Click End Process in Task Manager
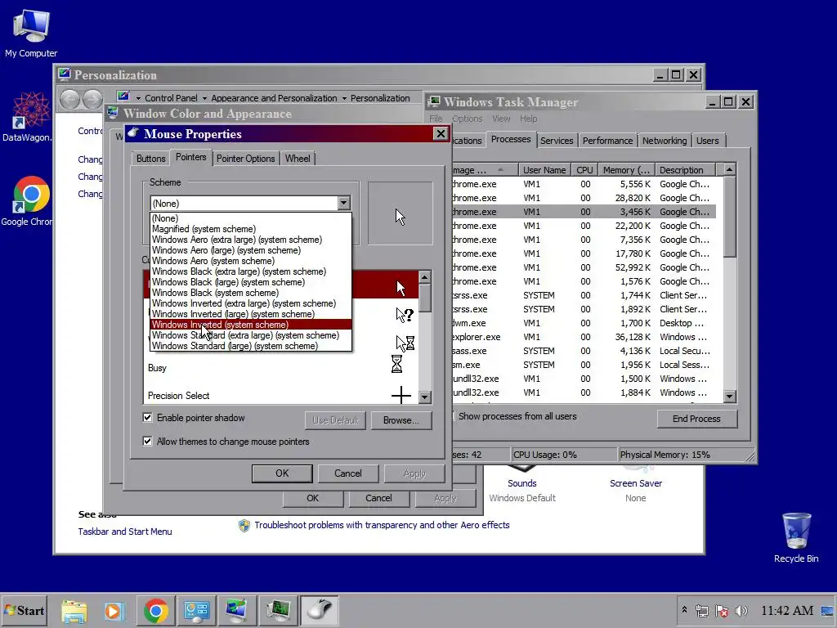The width and height of the screenshot is (837, 628). coord(696,419)
